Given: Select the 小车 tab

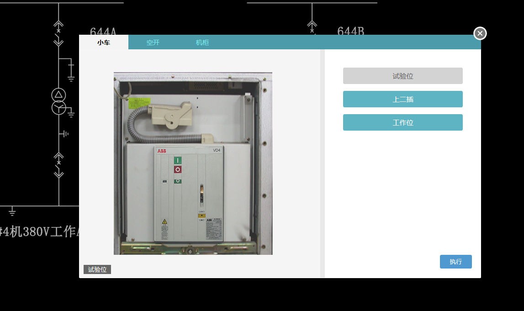Looking at the screenshot, I should click(x=104, y=42).
